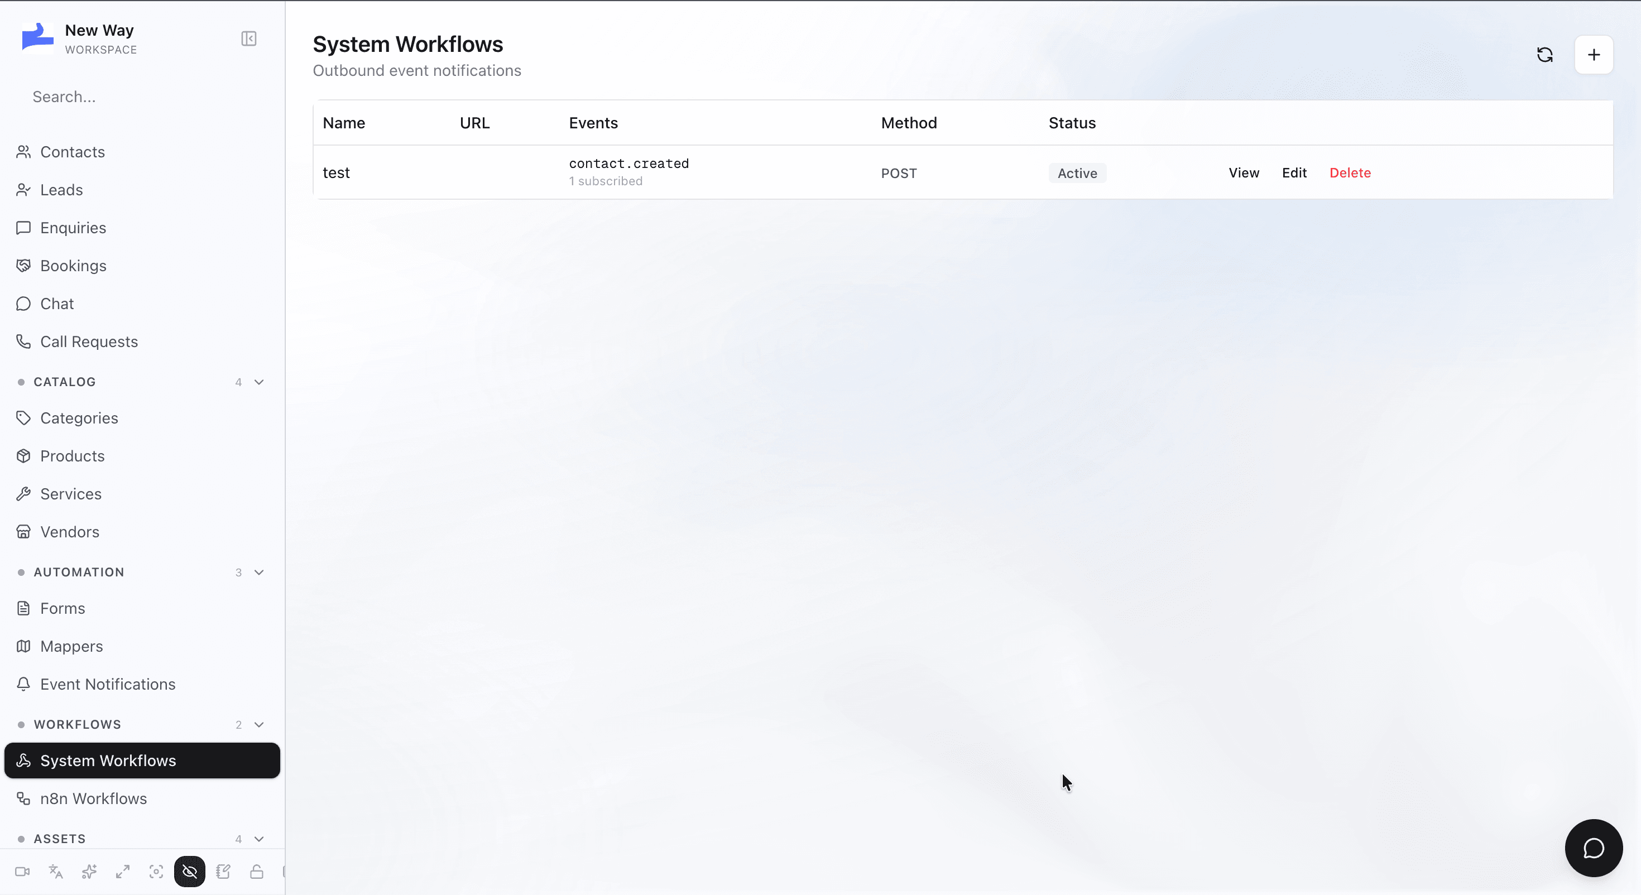Viewport: 1641px width, 895px height.
Task: Open the notebook edit icon
Action: 223,872
